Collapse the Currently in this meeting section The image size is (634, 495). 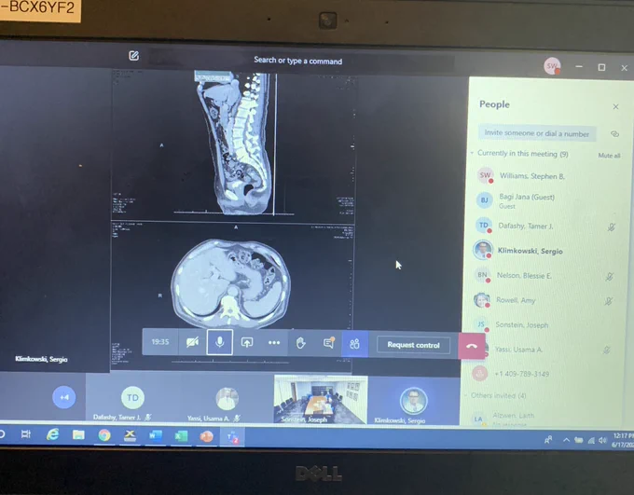click(472, 153)
